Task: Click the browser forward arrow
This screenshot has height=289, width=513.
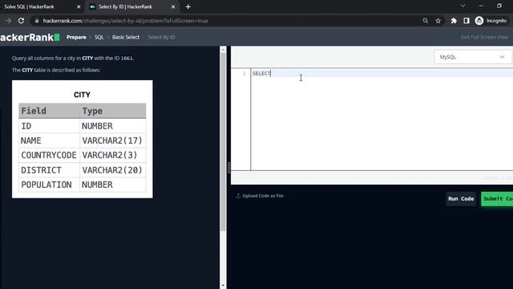Action: [x=9, y=21]
